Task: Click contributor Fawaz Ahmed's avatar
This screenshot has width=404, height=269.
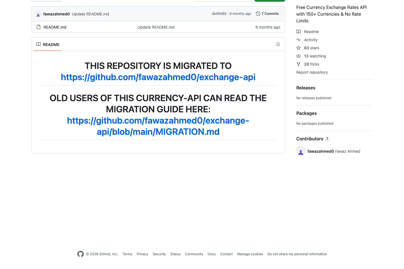Action: (300, 151)
